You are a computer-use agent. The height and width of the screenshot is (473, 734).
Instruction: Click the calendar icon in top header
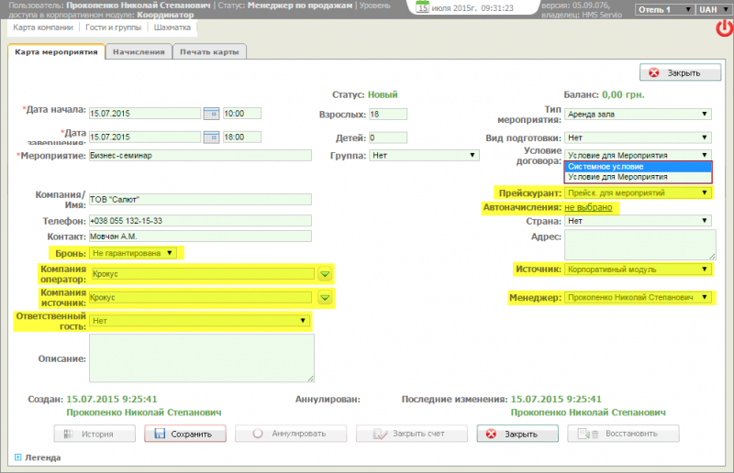click(423, 8)
